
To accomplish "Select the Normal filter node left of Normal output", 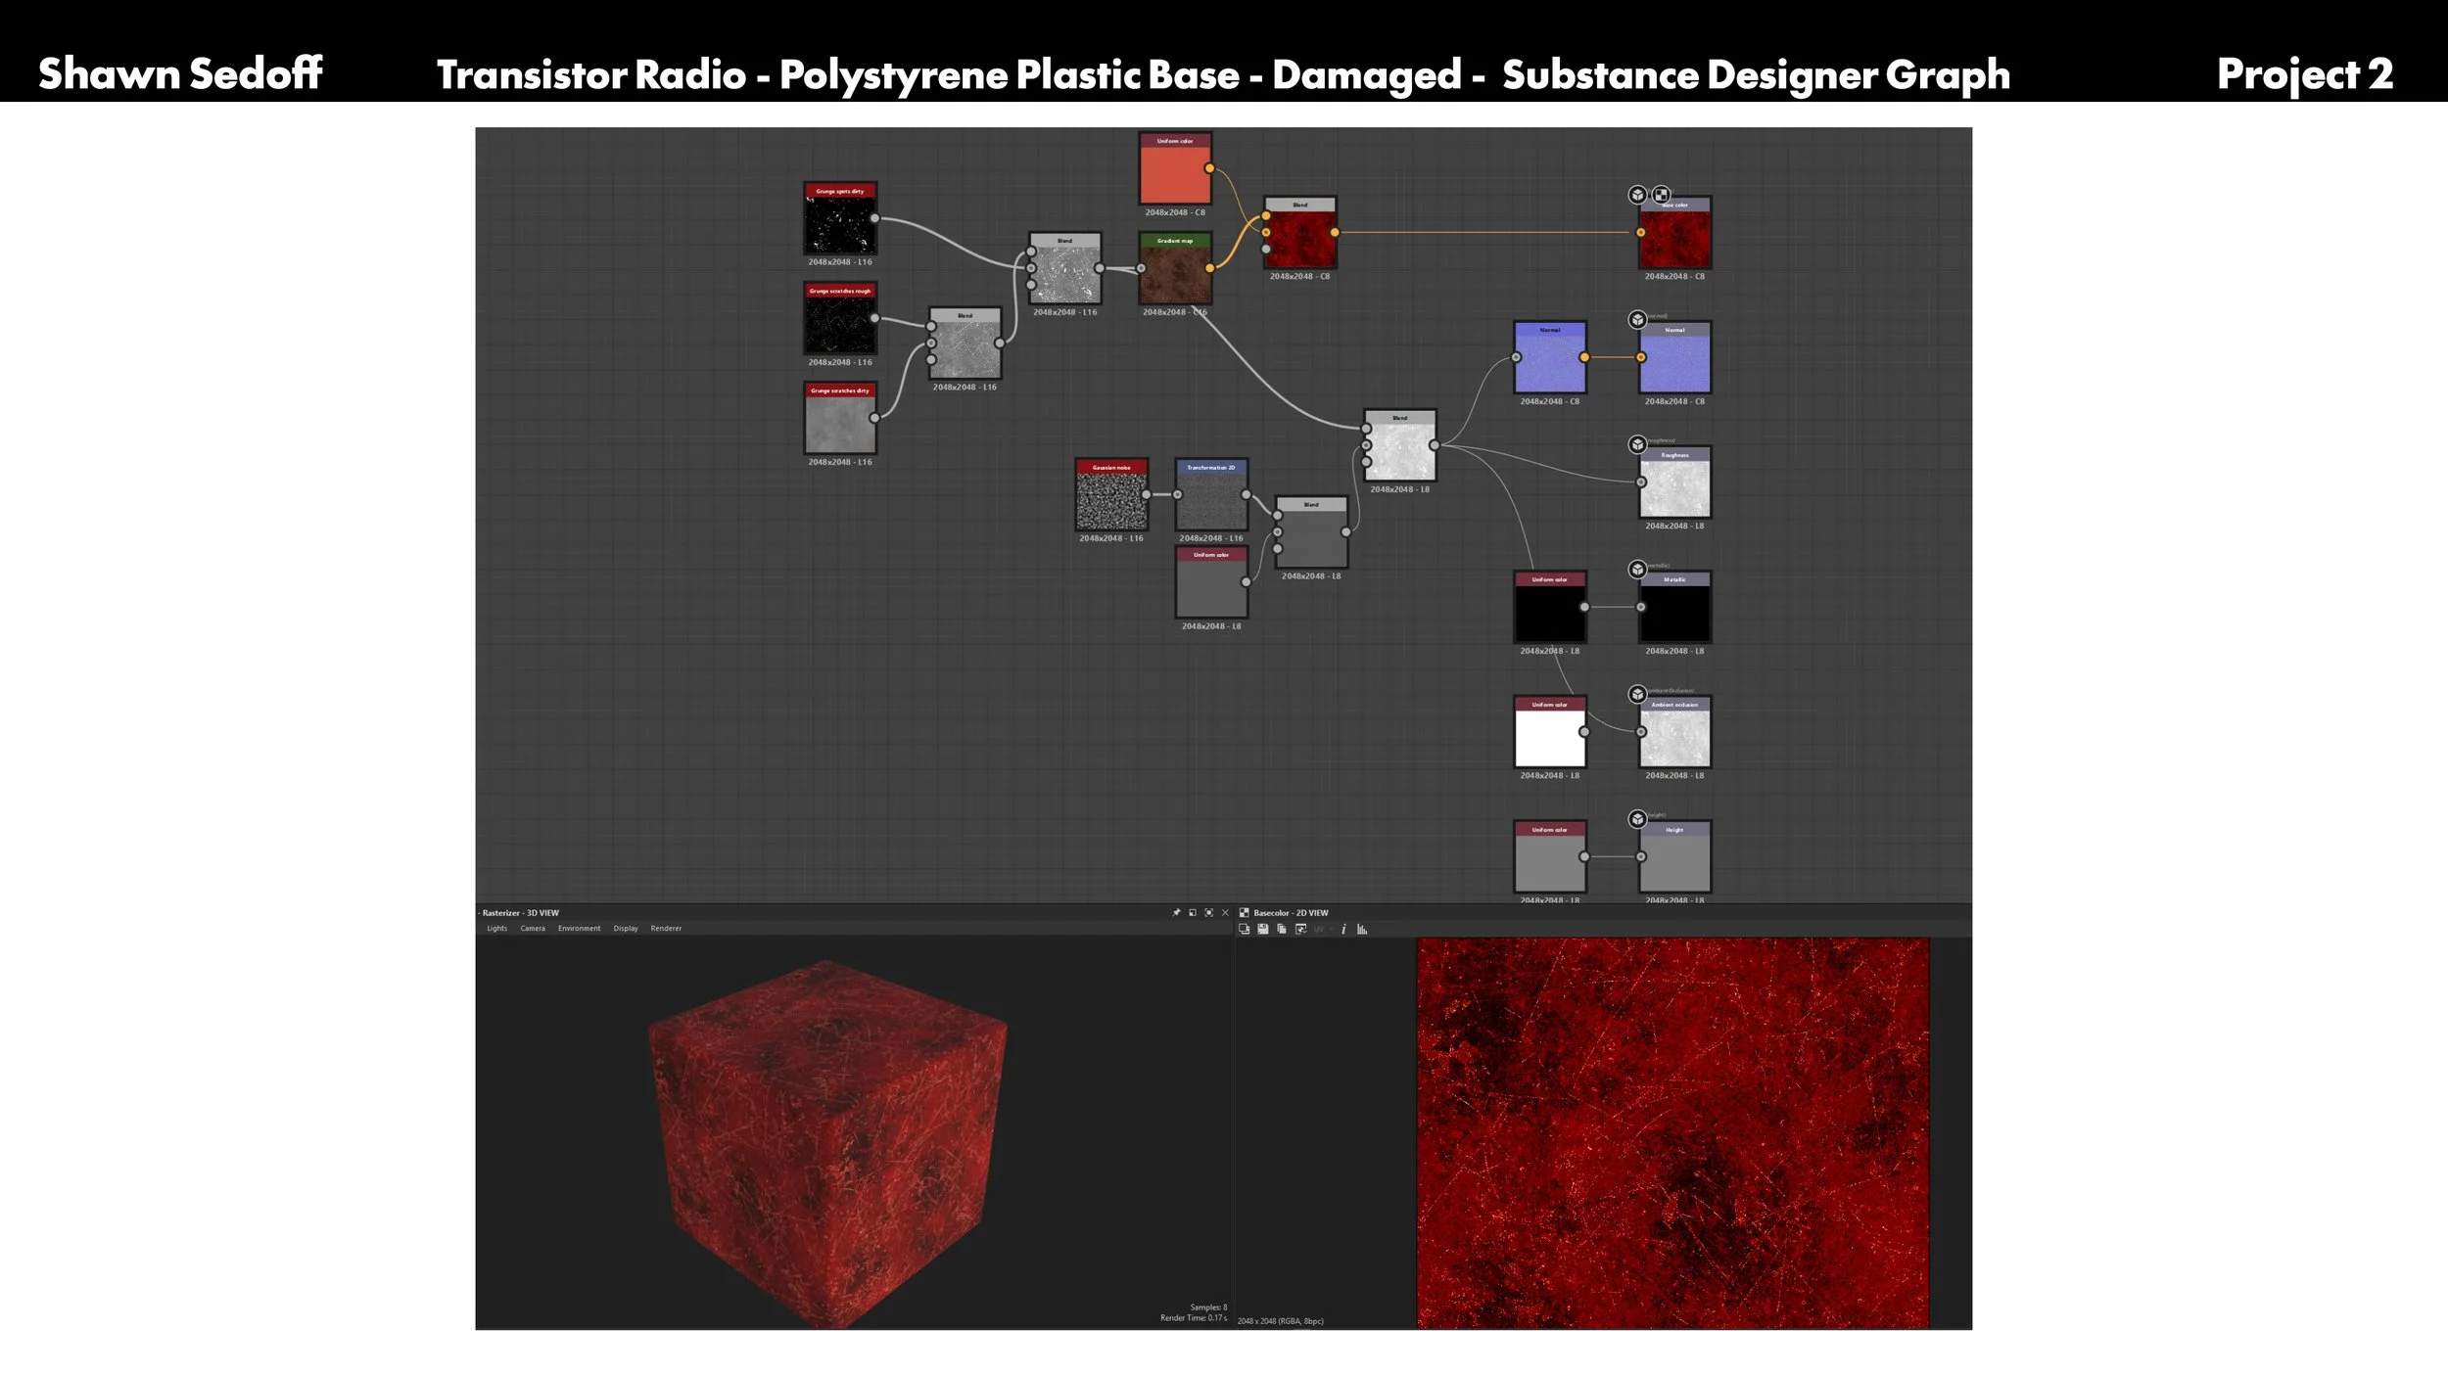I will (x=1550, y=357).
